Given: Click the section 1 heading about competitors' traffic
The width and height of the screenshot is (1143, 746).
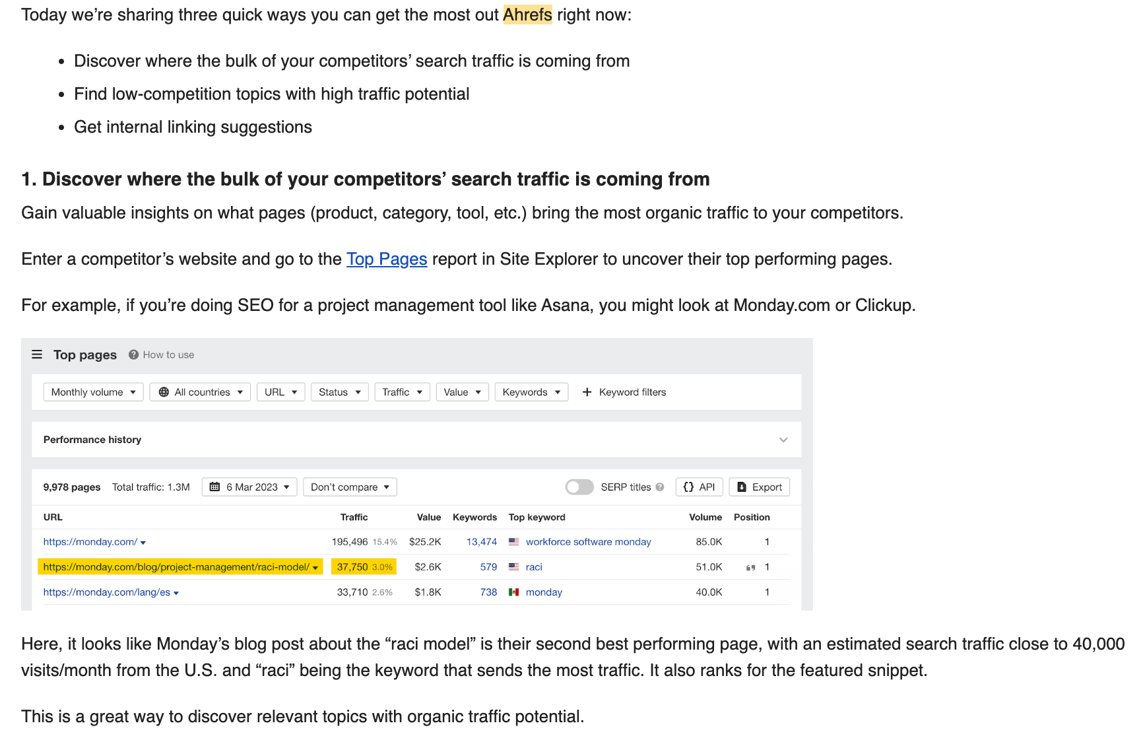Looking at the screenshot, I should point(366,179).
